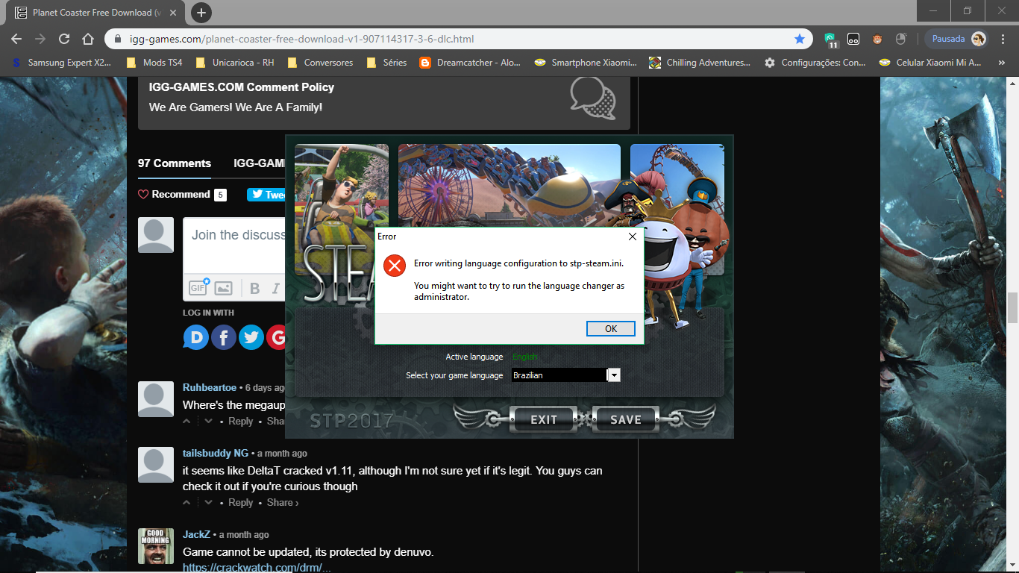
Task: Open Configurações bookmark with gear icon
Action: (x=815, y=63)
